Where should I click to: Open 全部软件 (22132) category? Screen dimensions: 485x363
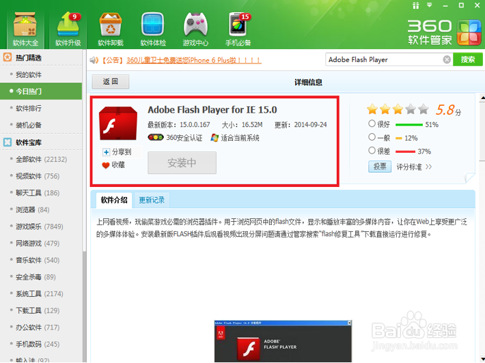[x=41, y=160]
